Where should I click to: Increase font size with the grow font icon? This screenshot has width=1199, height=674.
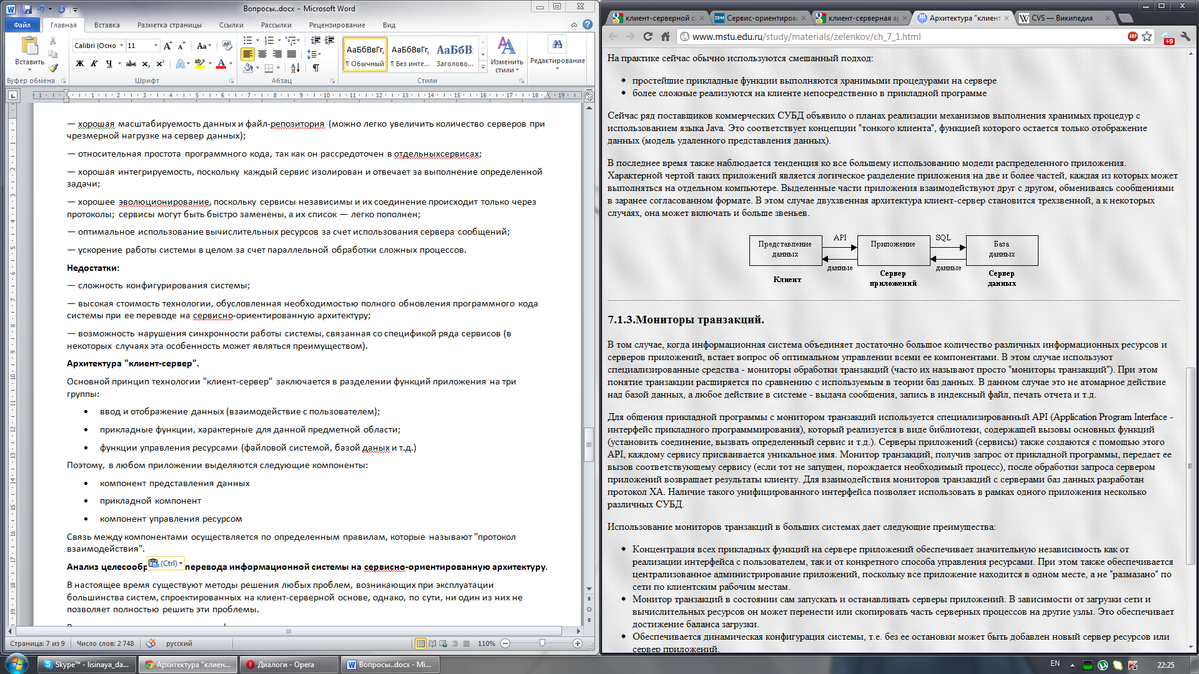167,46
